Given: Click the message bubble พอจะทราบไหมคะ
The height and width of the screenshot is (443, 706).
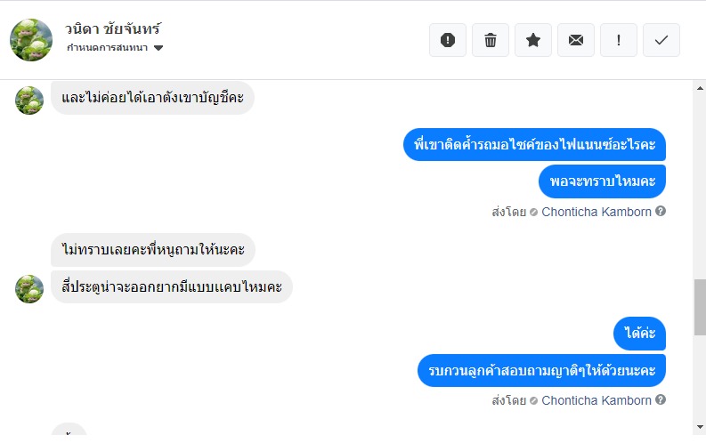Looking at the screenshot, I should pyautogui.click(x=602, y=181).
